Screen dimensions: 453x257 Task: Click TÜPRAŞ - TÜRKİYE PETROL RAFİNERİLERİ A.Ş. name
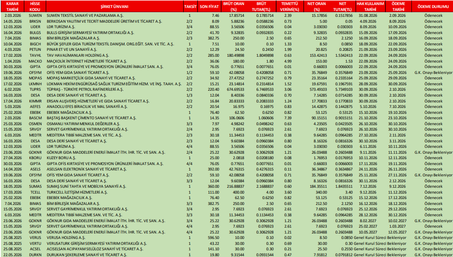pyautogui.click(x=85, y=89)
